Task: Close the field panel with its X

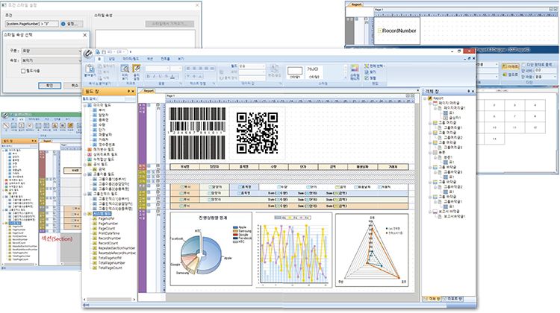Action: 133,92
